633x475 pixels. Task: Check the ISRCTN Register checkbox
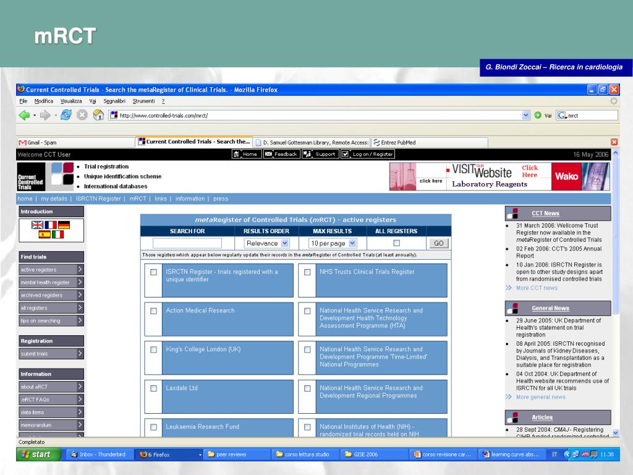coord(153,272)
